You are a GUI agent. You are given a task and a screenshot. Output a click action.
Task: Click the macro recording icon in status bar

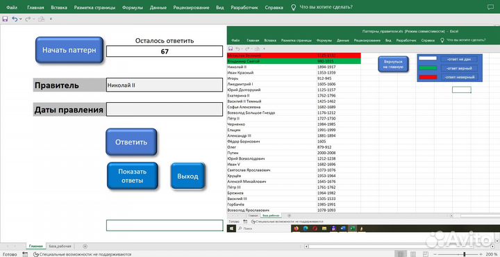pos(25,254)
